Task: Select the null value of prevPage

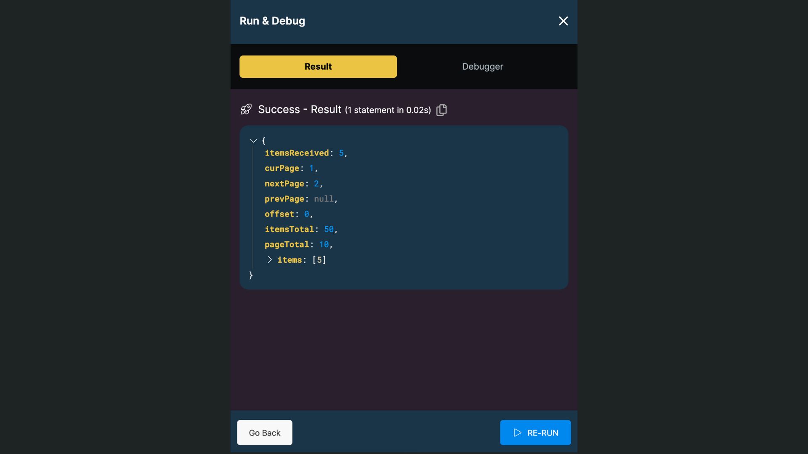Action: 324,199
